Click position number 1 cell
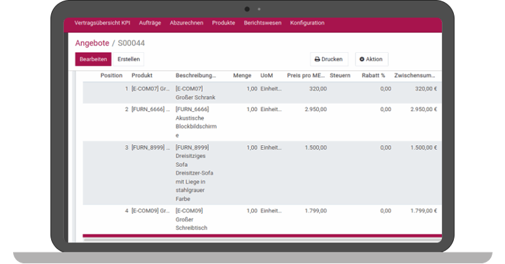Image resolution: width=505 pixels, height=264 pixels. pos(127,89)
